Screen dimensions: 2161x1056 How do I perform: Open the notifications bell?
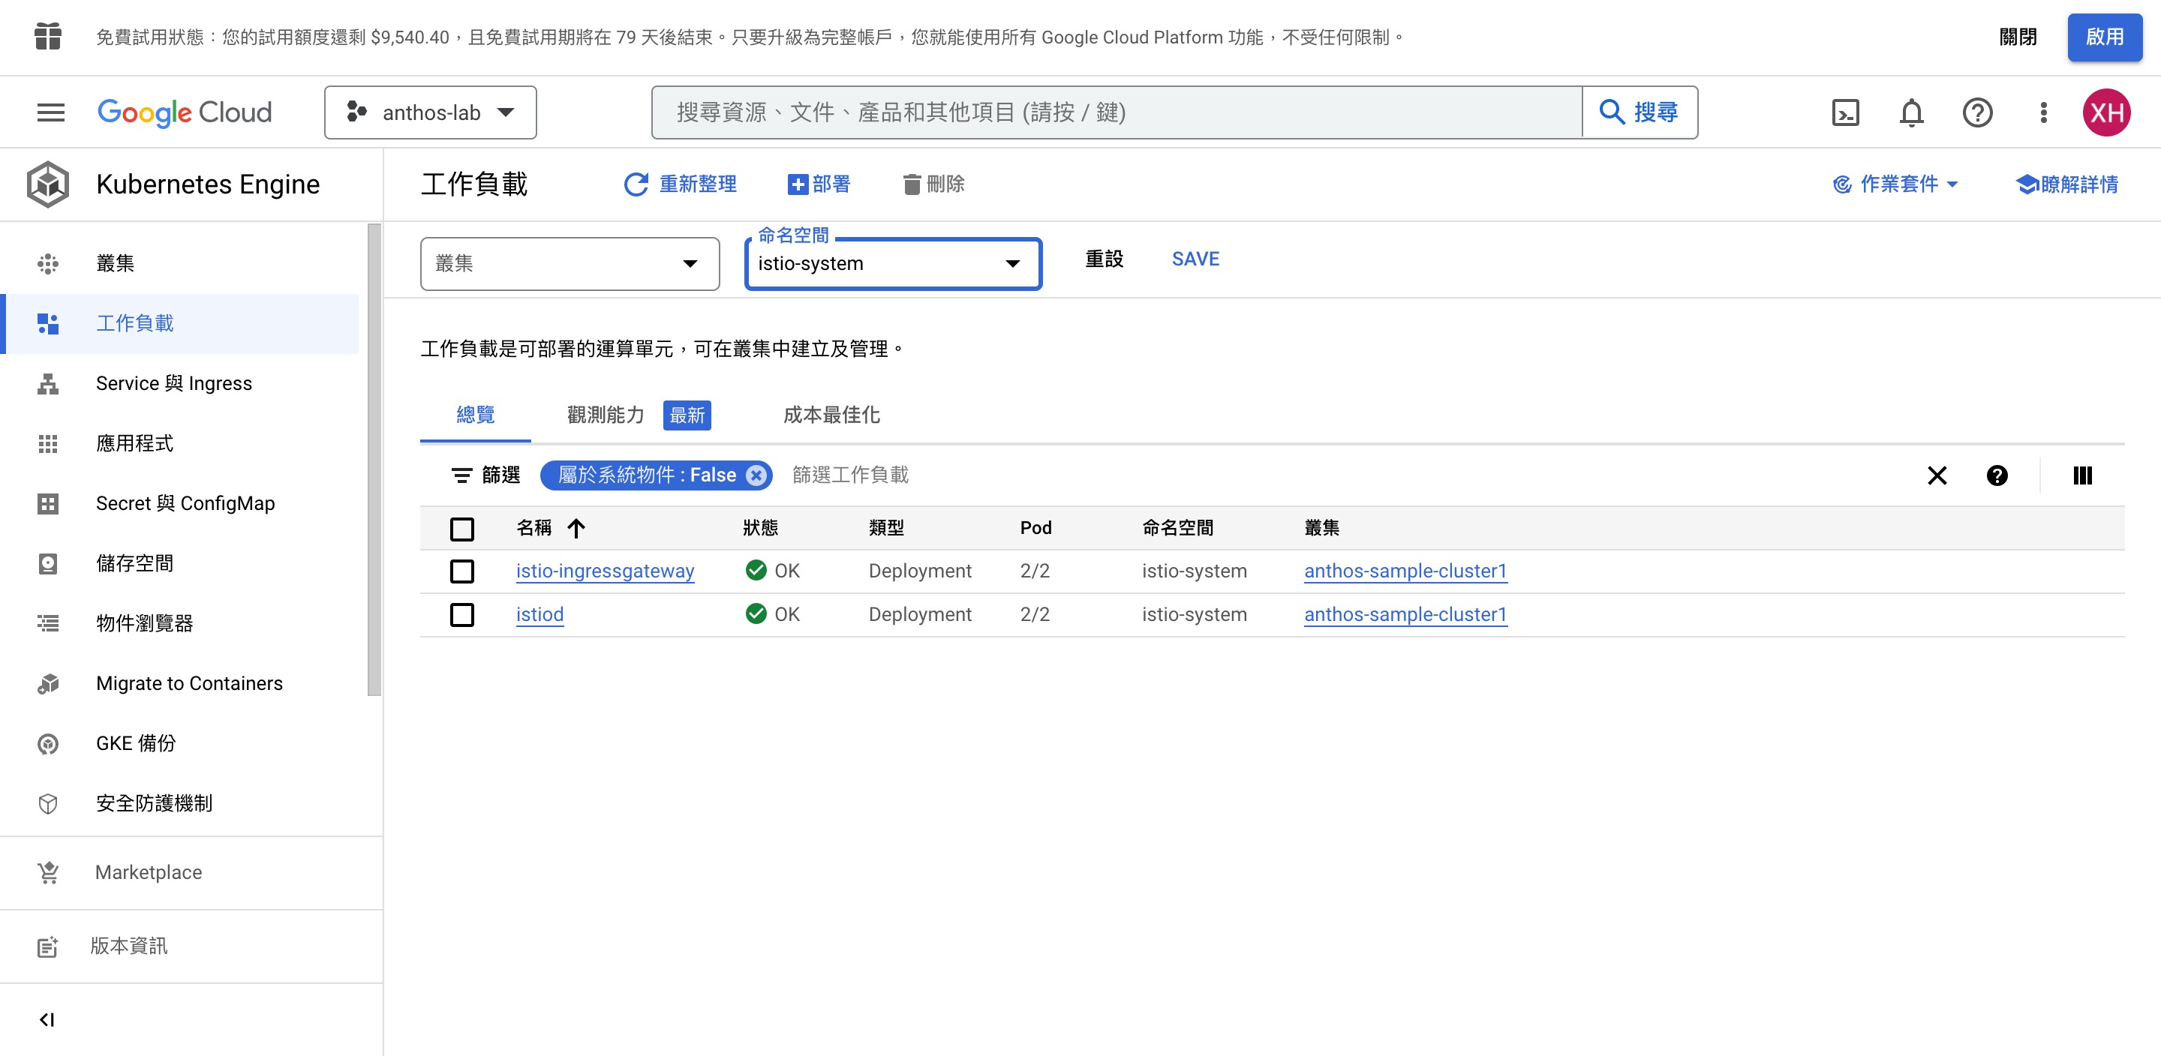pyautogui.click(x=1911, y=112)
